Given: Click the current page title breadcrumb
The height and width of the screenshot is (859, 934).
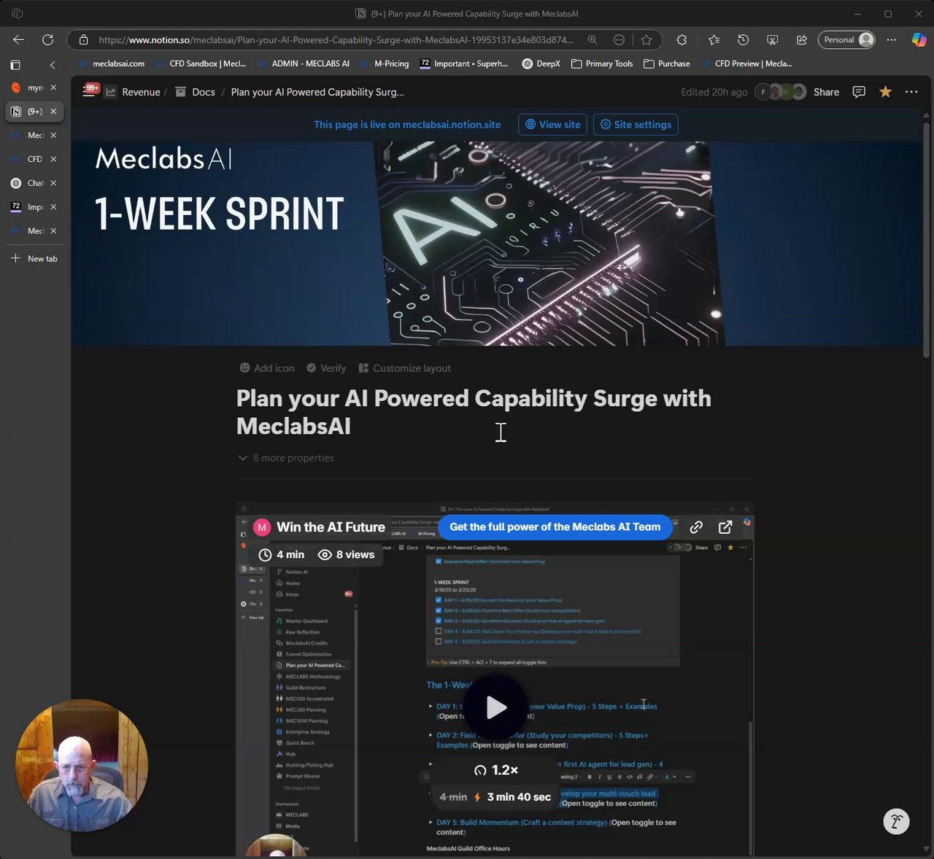Looking at the screenshot, I should (317, 92).
